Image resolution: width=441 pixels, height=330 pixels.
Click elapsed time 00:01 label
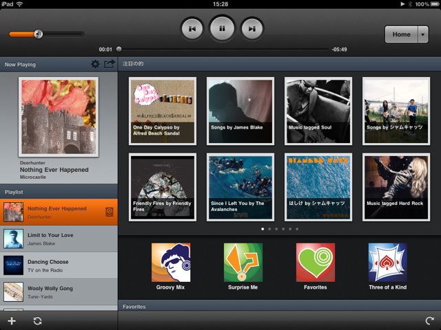105,49
